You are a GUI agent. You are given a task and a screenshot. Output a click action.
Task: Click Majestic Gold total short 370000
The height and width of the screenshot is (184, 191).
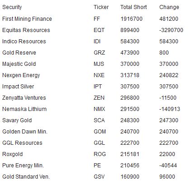tap(130, 64)
